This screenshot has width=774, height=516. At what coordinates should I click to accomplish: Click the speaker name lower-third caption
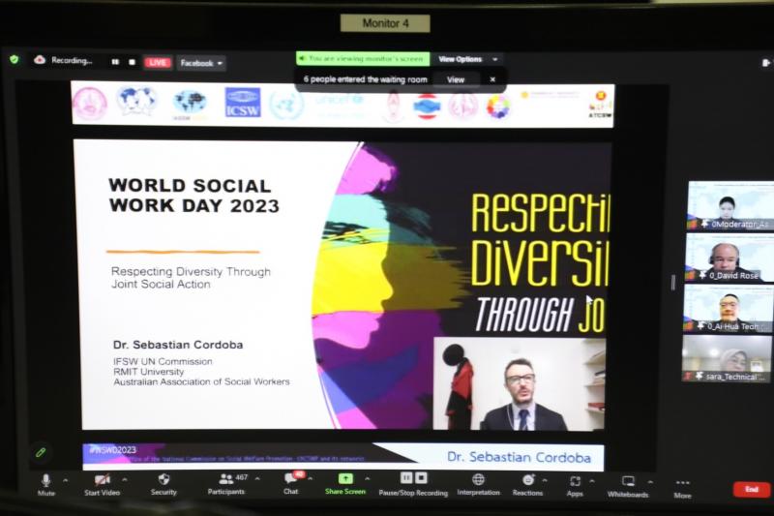tap(519, 457)
